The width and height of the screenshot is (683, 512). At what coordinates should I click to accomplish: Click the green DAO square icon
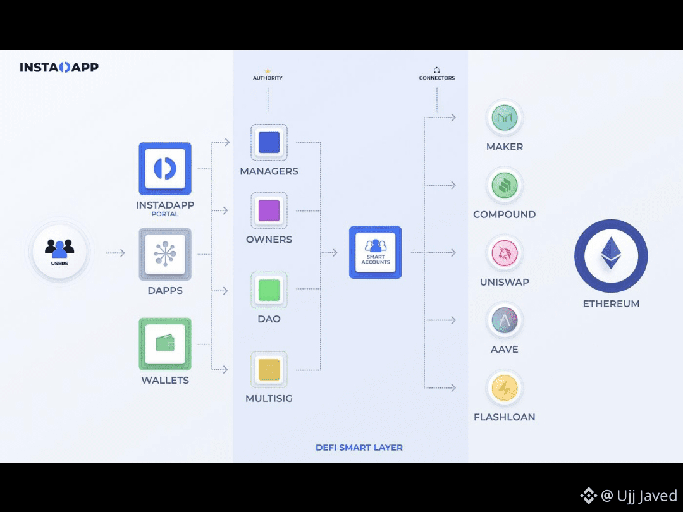point(269,290)
